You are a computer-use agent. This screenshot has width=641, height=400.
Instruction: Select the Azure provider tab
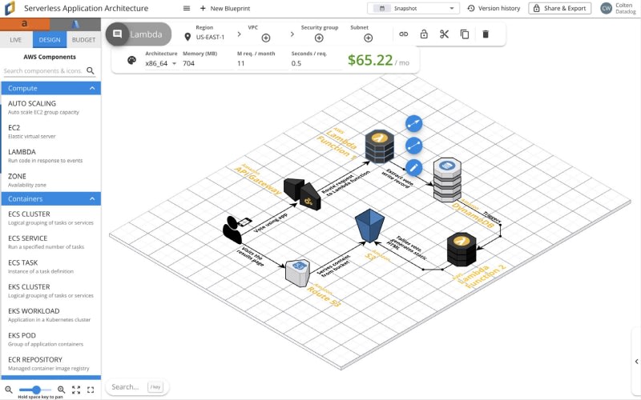75,24
